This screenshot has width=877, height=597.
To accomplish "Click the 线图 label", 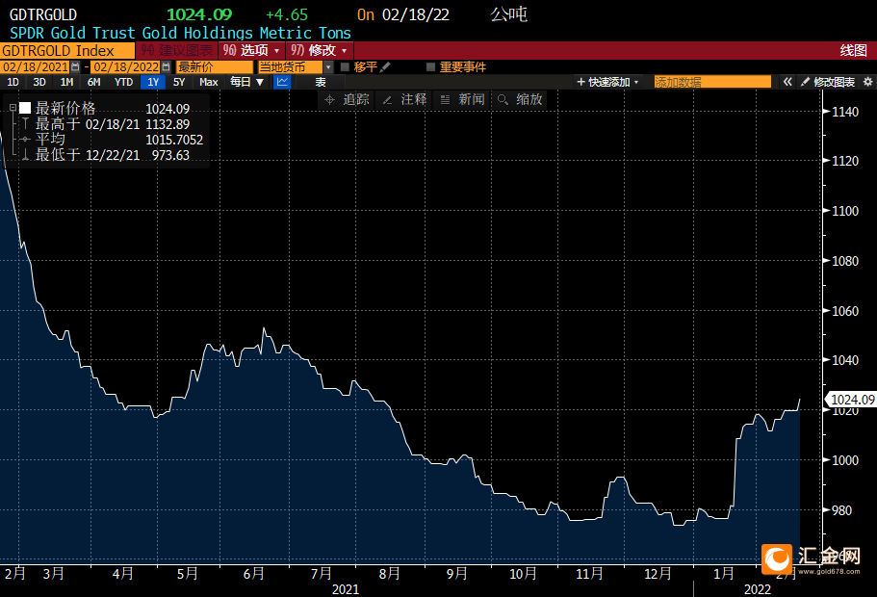I will point(854,50).
